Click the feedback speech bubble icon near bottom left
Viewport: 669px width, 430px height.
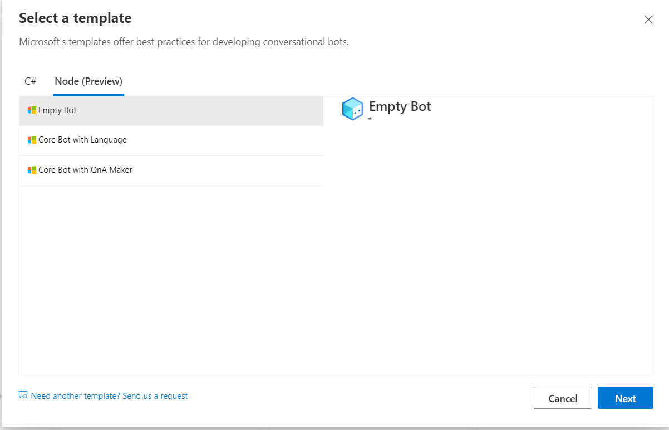pos(23,394)
